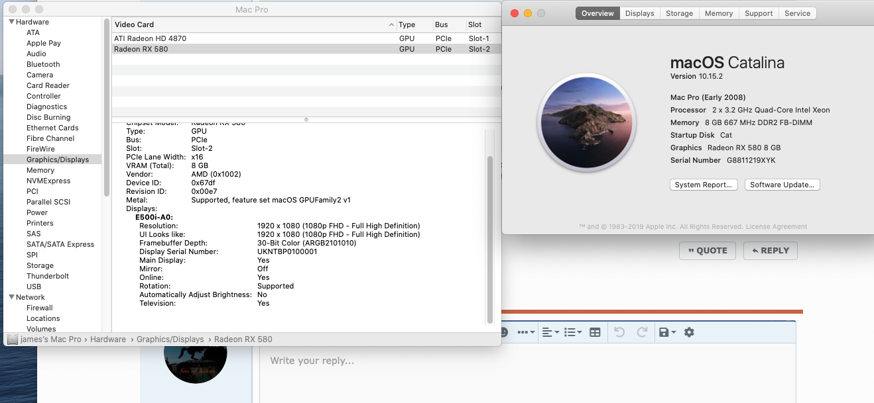Image resolution: width=874 pixels, height=403 pixels.
Task: Select Apple Pay in the sidebar
Action: click(x=44, y=43)
